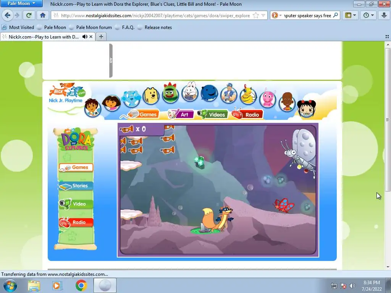Click the page scroll up arrow
The height and width of the screenshot is (293, 391).
pos(388,45)
